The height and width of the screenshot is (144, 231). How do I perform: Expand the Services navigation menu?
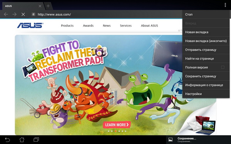[126, 26]
